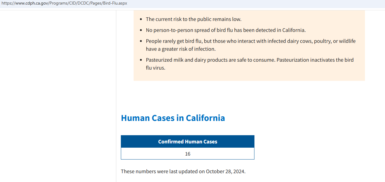
Task: Click the bullet about no person-to-person spread
Action: [226, 30]
